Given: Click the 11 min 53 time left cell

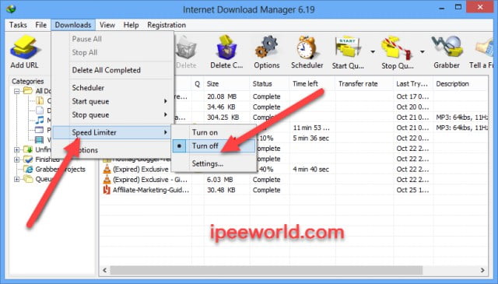Looking at the screenshot, I should (x=311, y=128).
